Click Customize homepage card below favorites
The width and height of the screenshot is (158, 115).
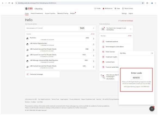[42, 74]
